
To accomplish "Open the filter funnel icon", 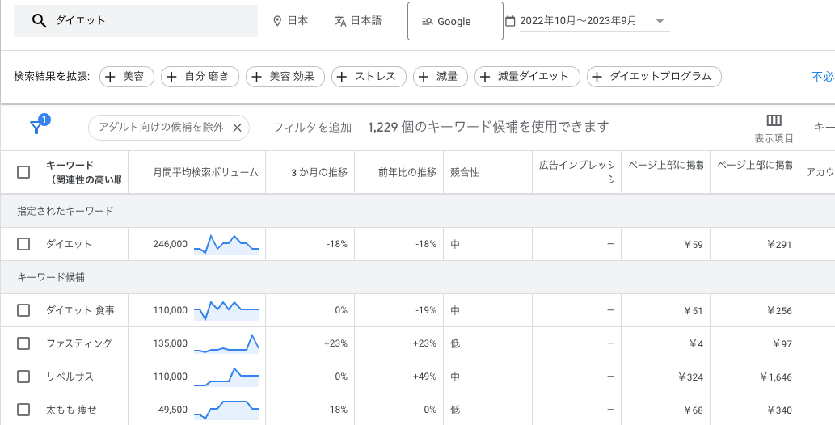I will [x=36, y=127].
